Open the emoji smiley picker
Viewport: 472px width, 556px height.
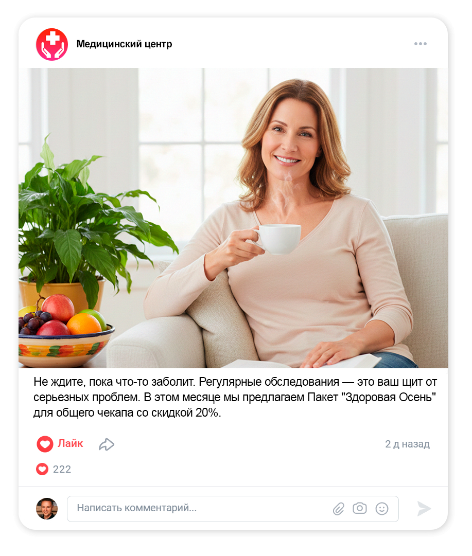[x=382, y=509]
